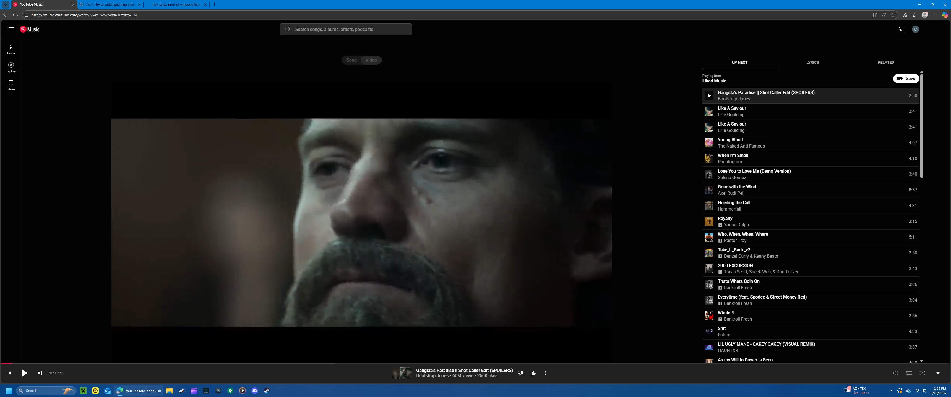Switch to the Related tab

click(886, 62)
